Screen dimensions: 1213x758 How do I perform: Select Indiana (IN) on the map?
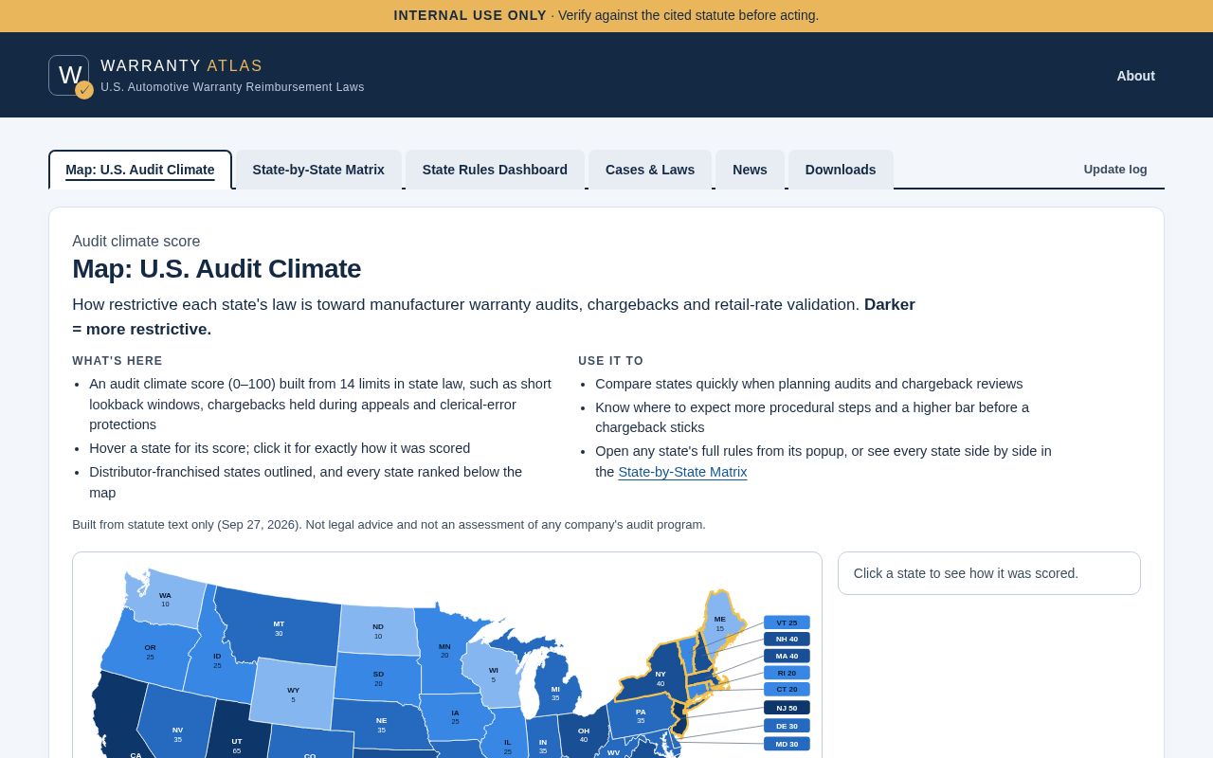[x=543, y=746]
